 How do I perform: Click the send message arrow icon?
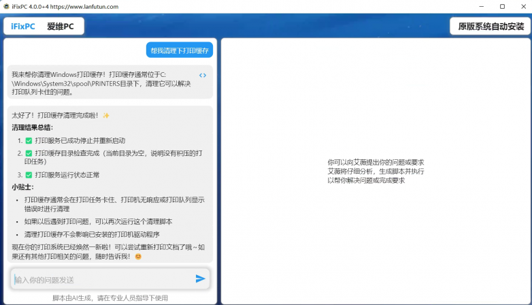coord(200,278)
